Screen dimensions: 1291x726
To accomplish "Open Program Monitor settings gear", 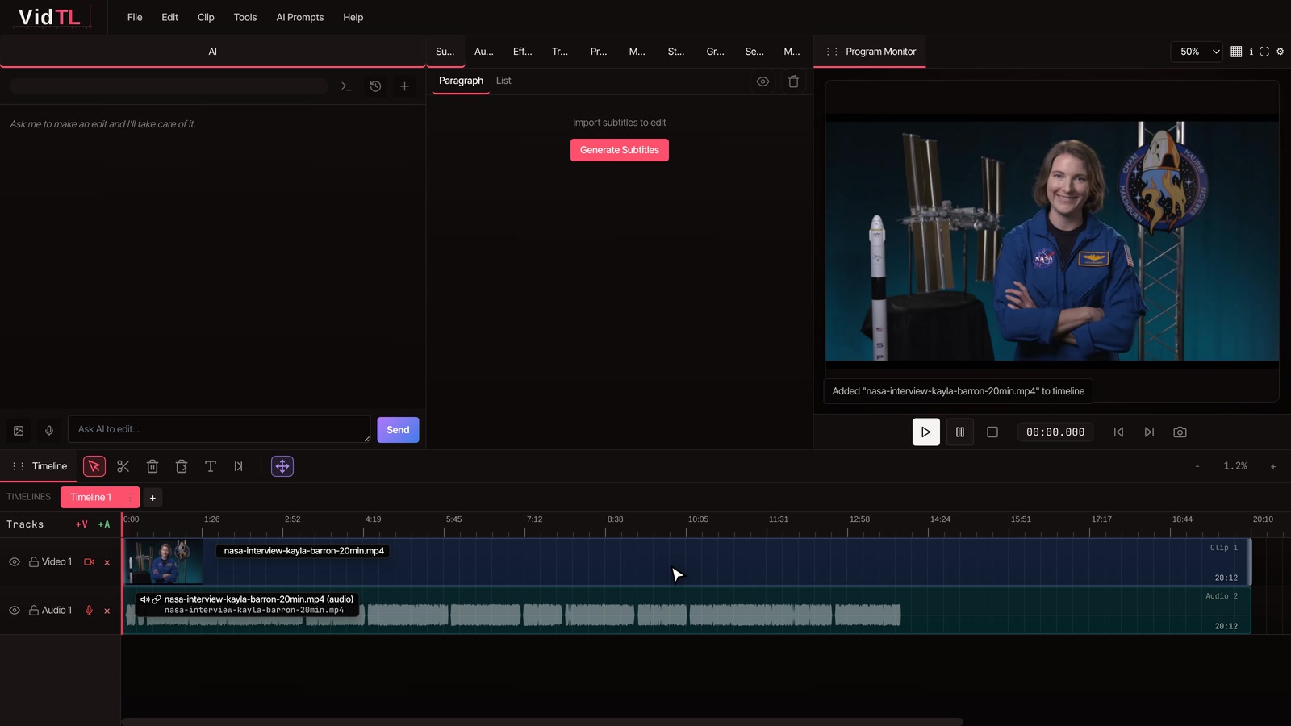I will tap(1280, 52).
